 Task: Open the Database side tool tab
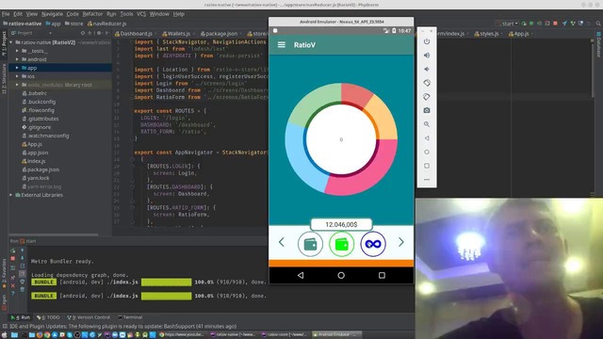pyautogui.click(x=598, y=44)
